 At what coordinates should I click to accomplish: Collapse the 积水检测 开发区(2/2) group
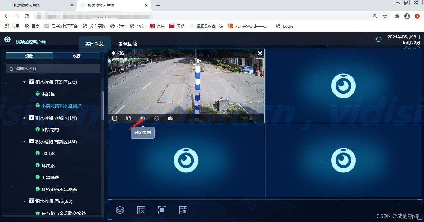tap(25, 82)
